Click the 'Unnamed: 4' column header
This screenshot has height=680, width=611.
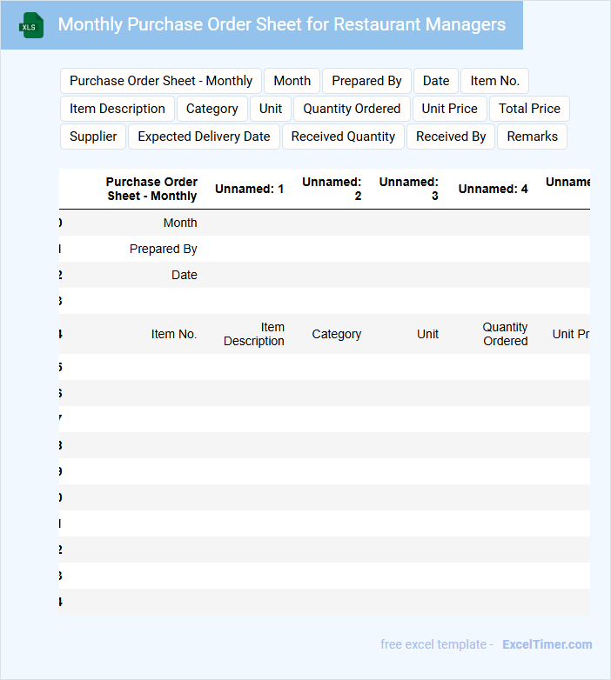tap(493, 189)
